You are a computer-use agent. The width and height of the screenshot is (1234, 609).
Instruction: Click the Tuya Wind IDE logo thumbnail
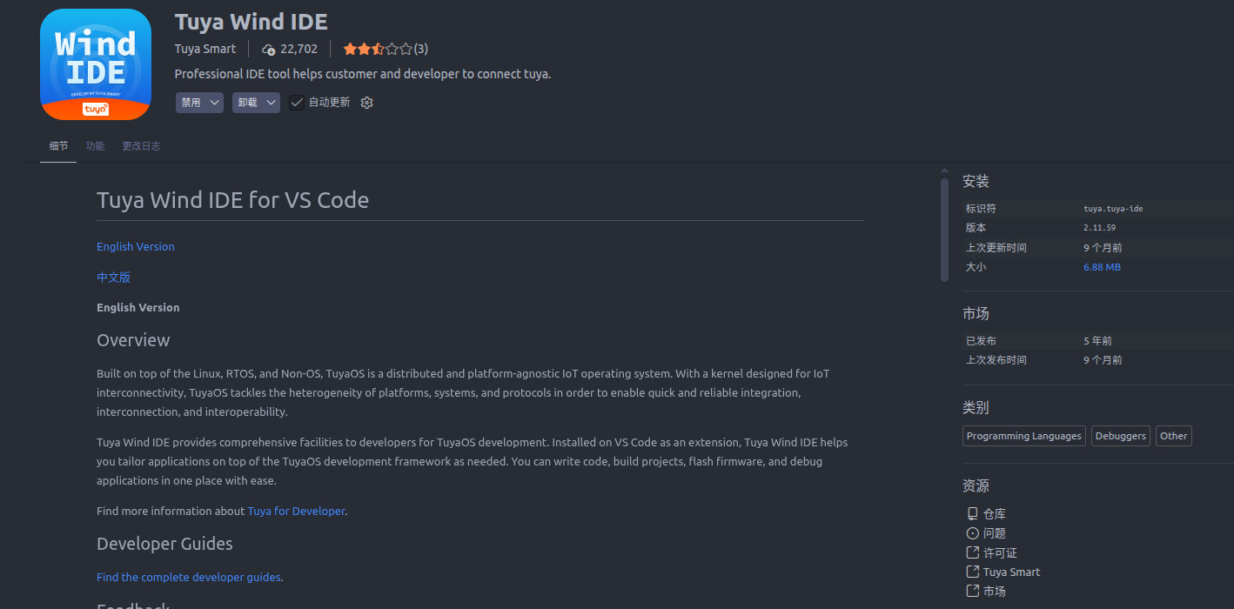(96, 64)
